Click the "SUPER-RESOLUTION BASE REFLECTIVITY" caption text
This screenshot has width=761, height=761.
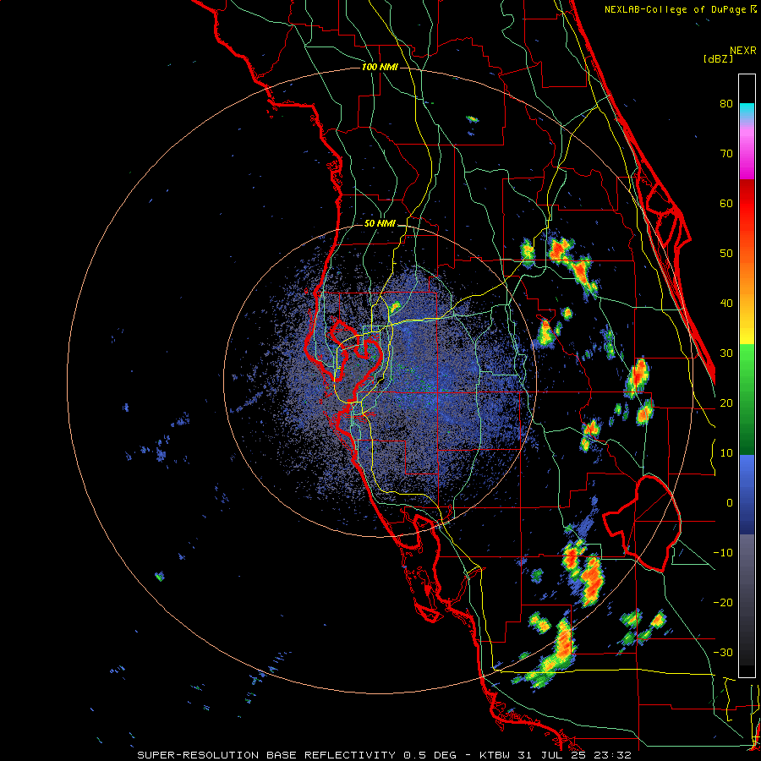pyautogui.click(x=266, y=755)
